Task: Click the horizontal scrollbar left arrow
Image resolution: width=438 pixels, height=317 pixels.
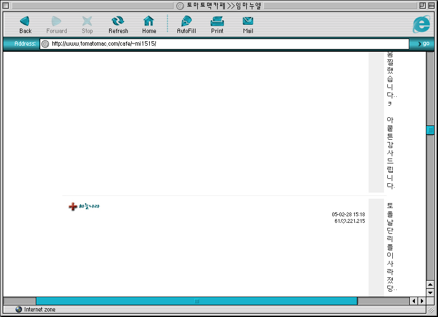Action: (x=413, y=301)
